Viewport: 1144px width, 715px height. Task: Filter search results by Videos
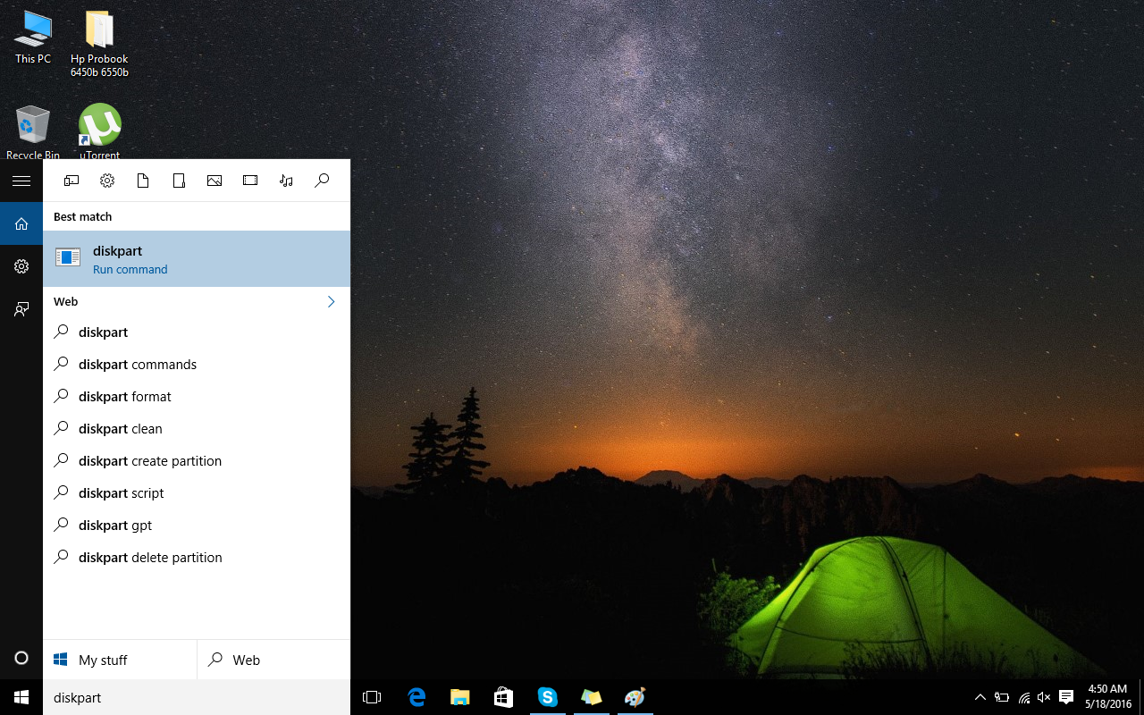(250, 181)
